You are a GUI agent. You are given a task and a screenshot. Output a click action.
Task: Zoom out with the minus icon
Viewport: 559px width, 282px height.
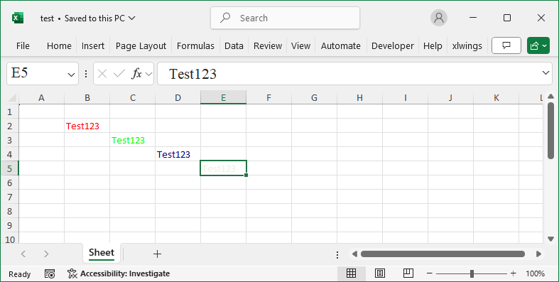pyautogui.click(x=430, y=273)
